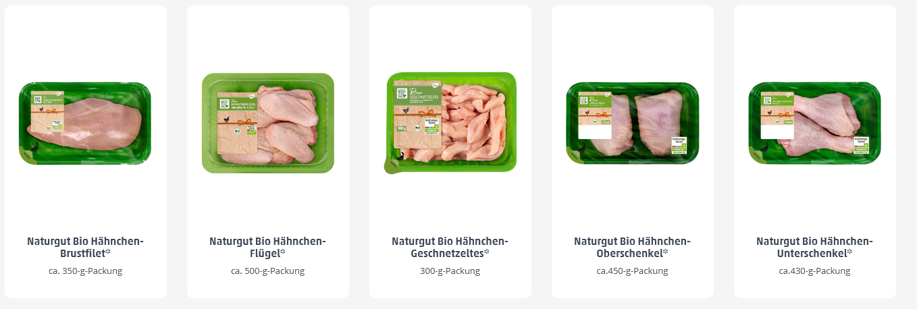The image size is (917, 309).
Task: Select the Geschnetzeltes tray image
Action: click(450, 123)
